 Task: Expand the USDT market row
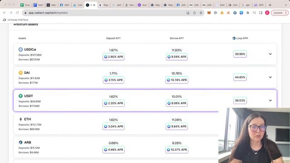click(270, 101)
